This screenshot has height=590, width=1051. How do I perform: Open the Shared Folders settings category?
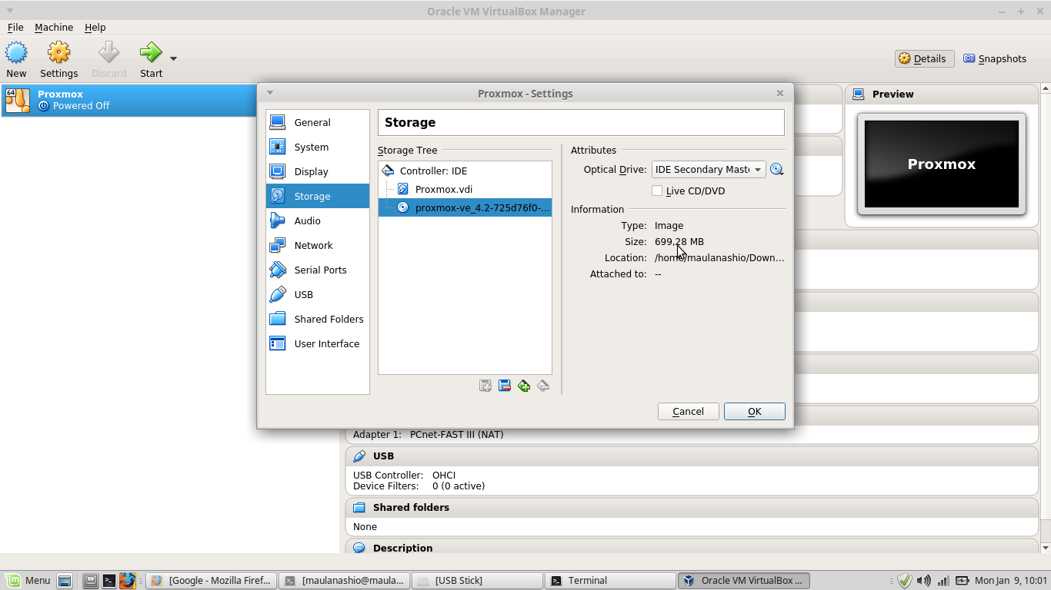pyautogui.click(x=318, y=319)
